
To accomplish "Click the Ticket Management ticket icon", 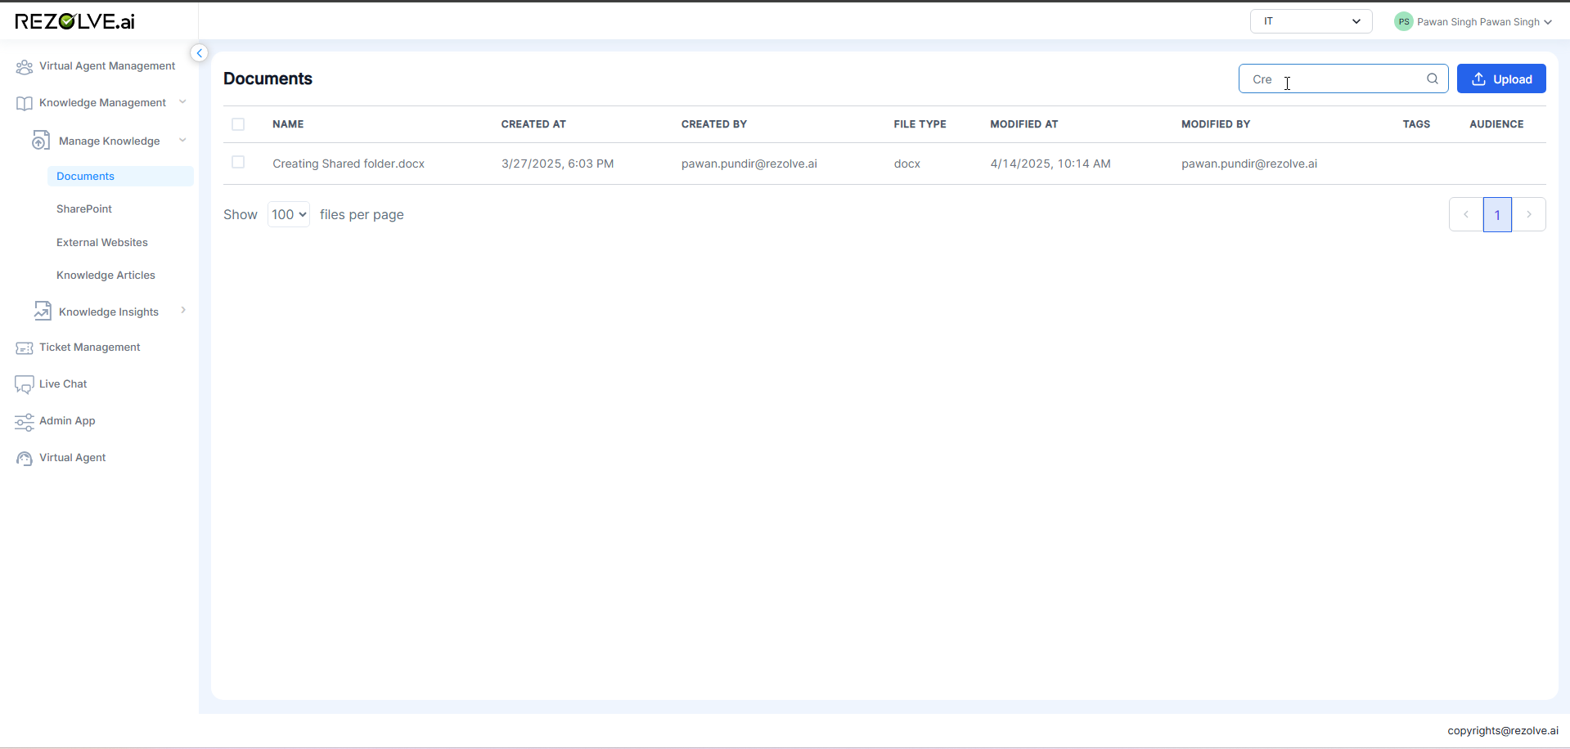I will point(25,348).
